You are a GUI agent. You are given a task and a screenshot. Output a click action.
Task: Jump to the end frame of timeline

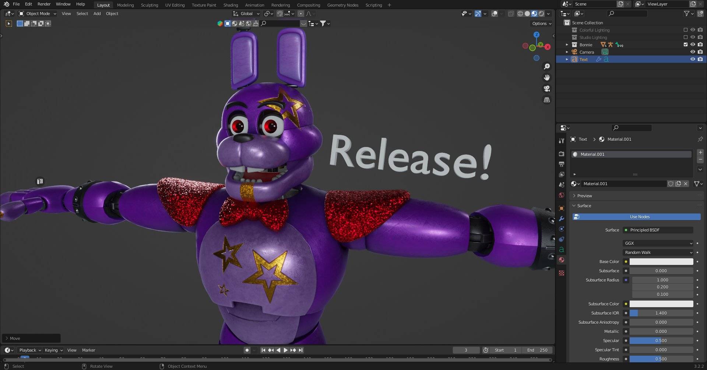pos(301,350)
